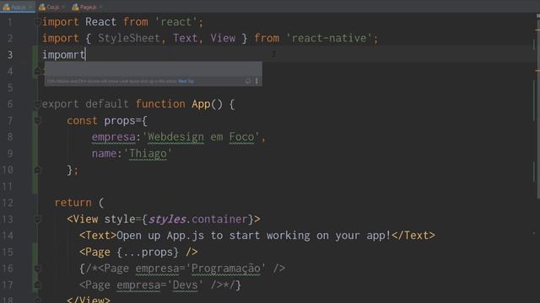The image size is (540, 303).
Task: Click the 'name' key on line 9
Action: click(x=104, y=153)
